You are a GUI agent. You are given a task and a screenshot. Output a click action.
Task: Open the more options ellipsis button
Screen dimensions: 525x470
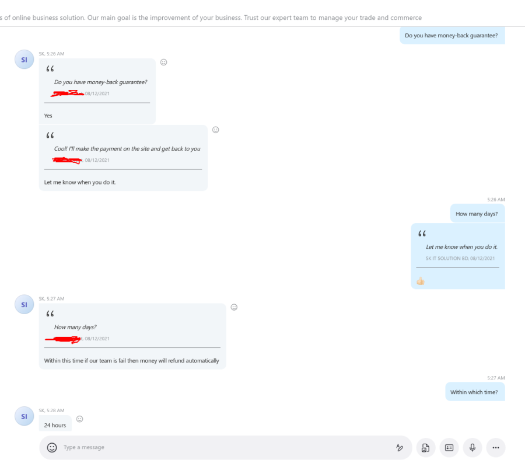point(496,448)
